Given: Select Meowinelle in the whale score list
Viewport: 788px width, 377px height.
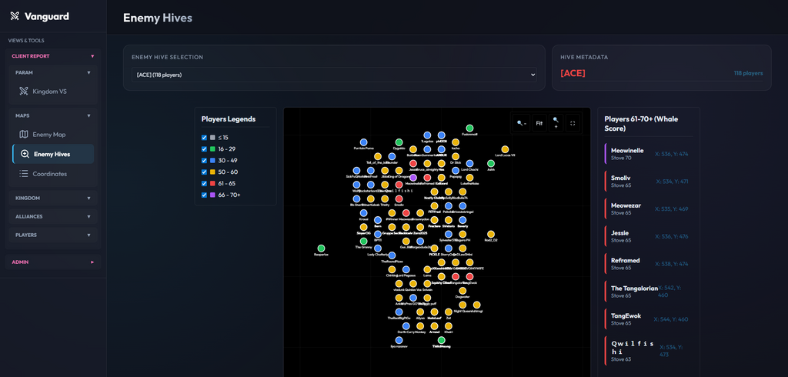Looking at the screenshot, I should [x=648, y=154].
